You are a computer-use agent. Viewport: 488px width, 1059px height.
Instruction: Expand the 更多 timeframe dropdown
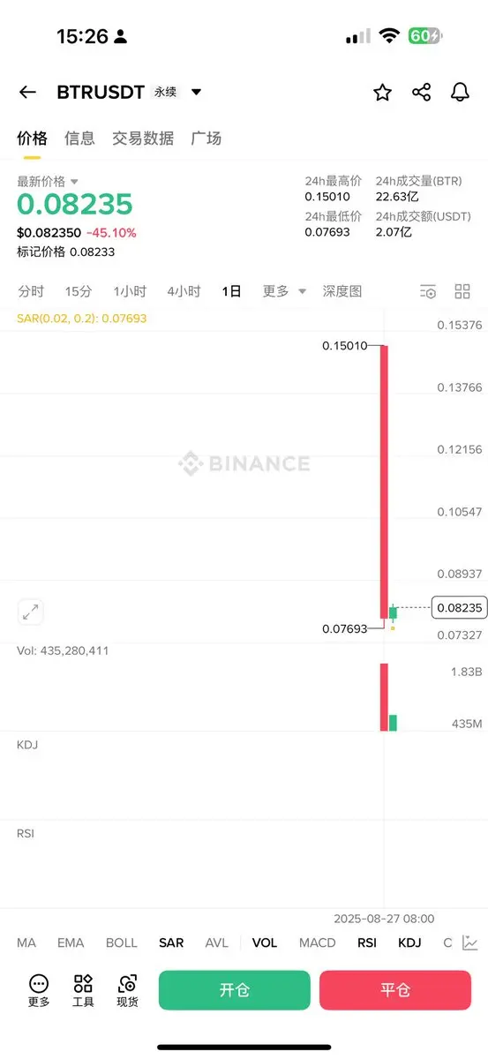[x=284, y=291]
